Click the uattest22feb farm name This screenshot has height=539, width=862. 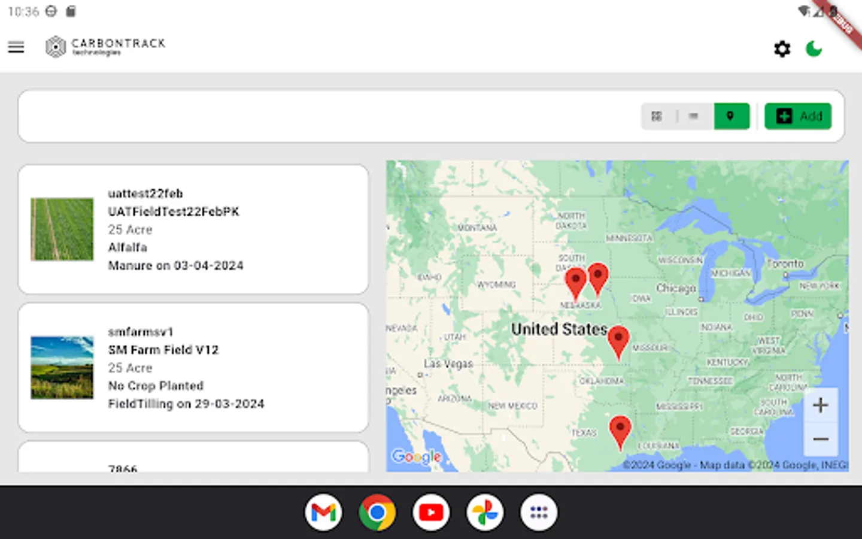[x=145, y=193]
